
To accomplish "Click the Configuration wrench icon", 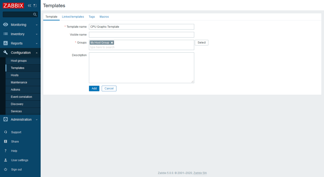I will [x=6, y=52].
